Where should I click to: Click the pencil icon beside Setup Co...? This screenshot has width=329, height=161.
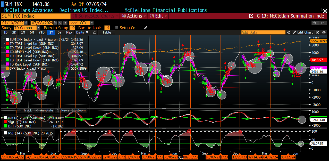pos(146,28)
